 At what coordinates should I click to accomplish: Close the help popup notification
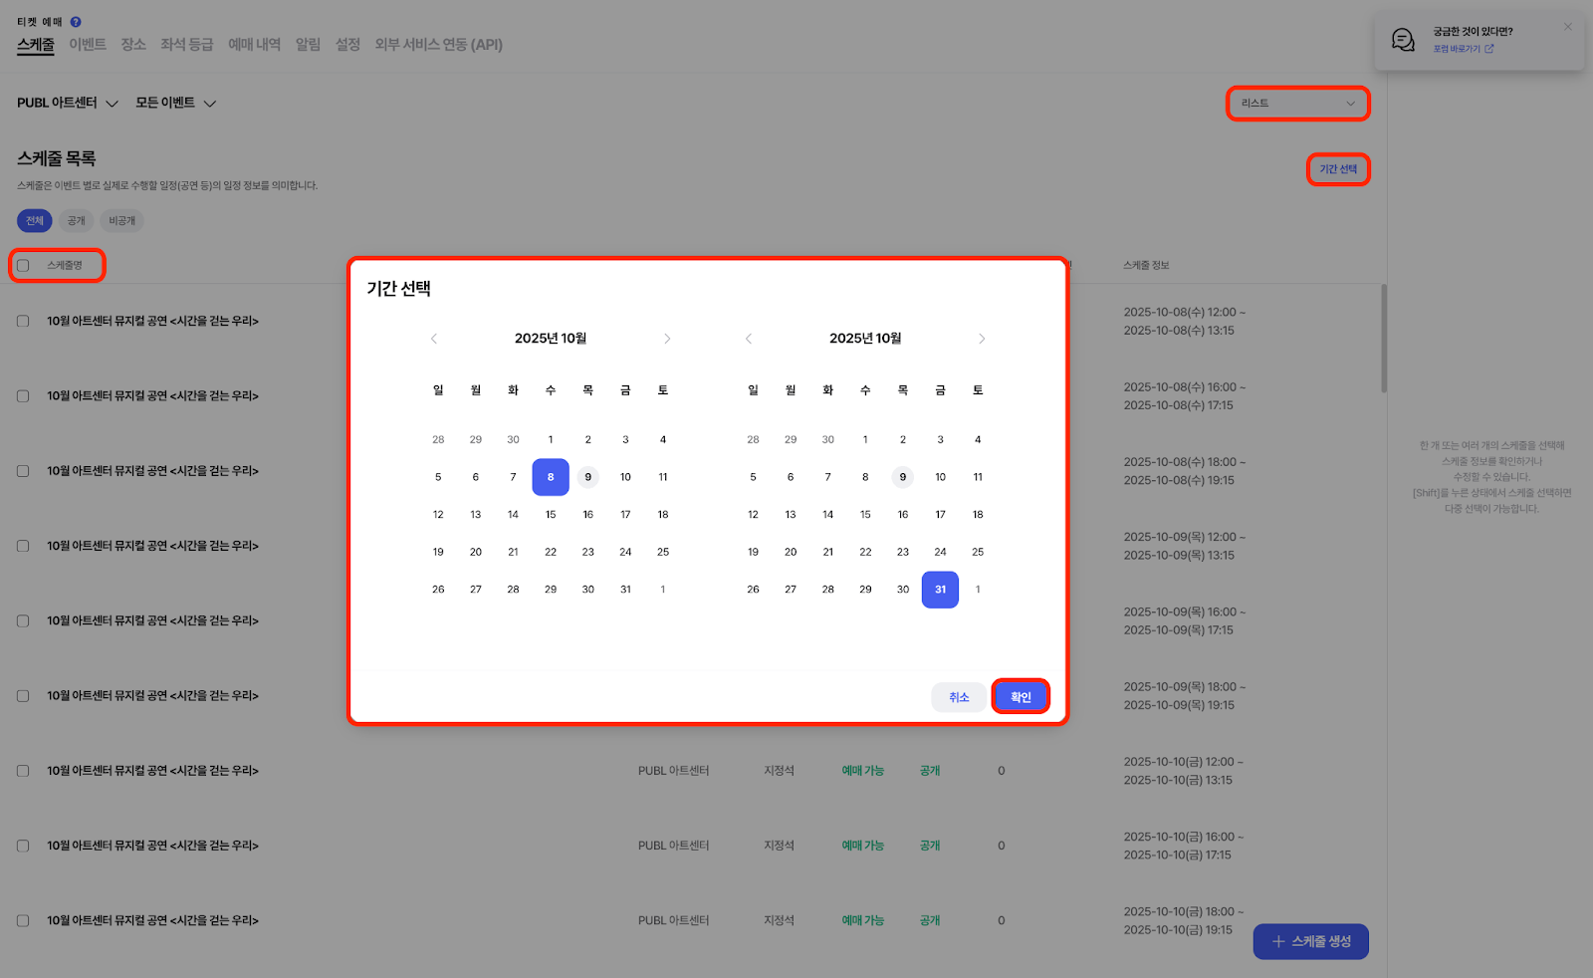pyautogui.click(x=1567, y=27)
